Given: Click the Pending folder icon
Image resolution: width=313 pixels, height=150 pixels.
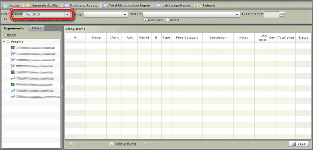Looking at the screenshot, I should coord(8,42).
